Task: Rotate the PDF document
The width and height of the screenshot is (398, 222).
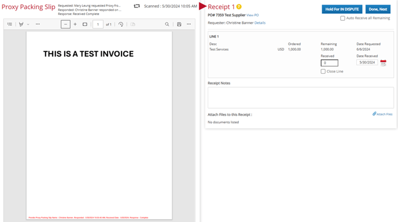Action: click(x=121, y=24)
